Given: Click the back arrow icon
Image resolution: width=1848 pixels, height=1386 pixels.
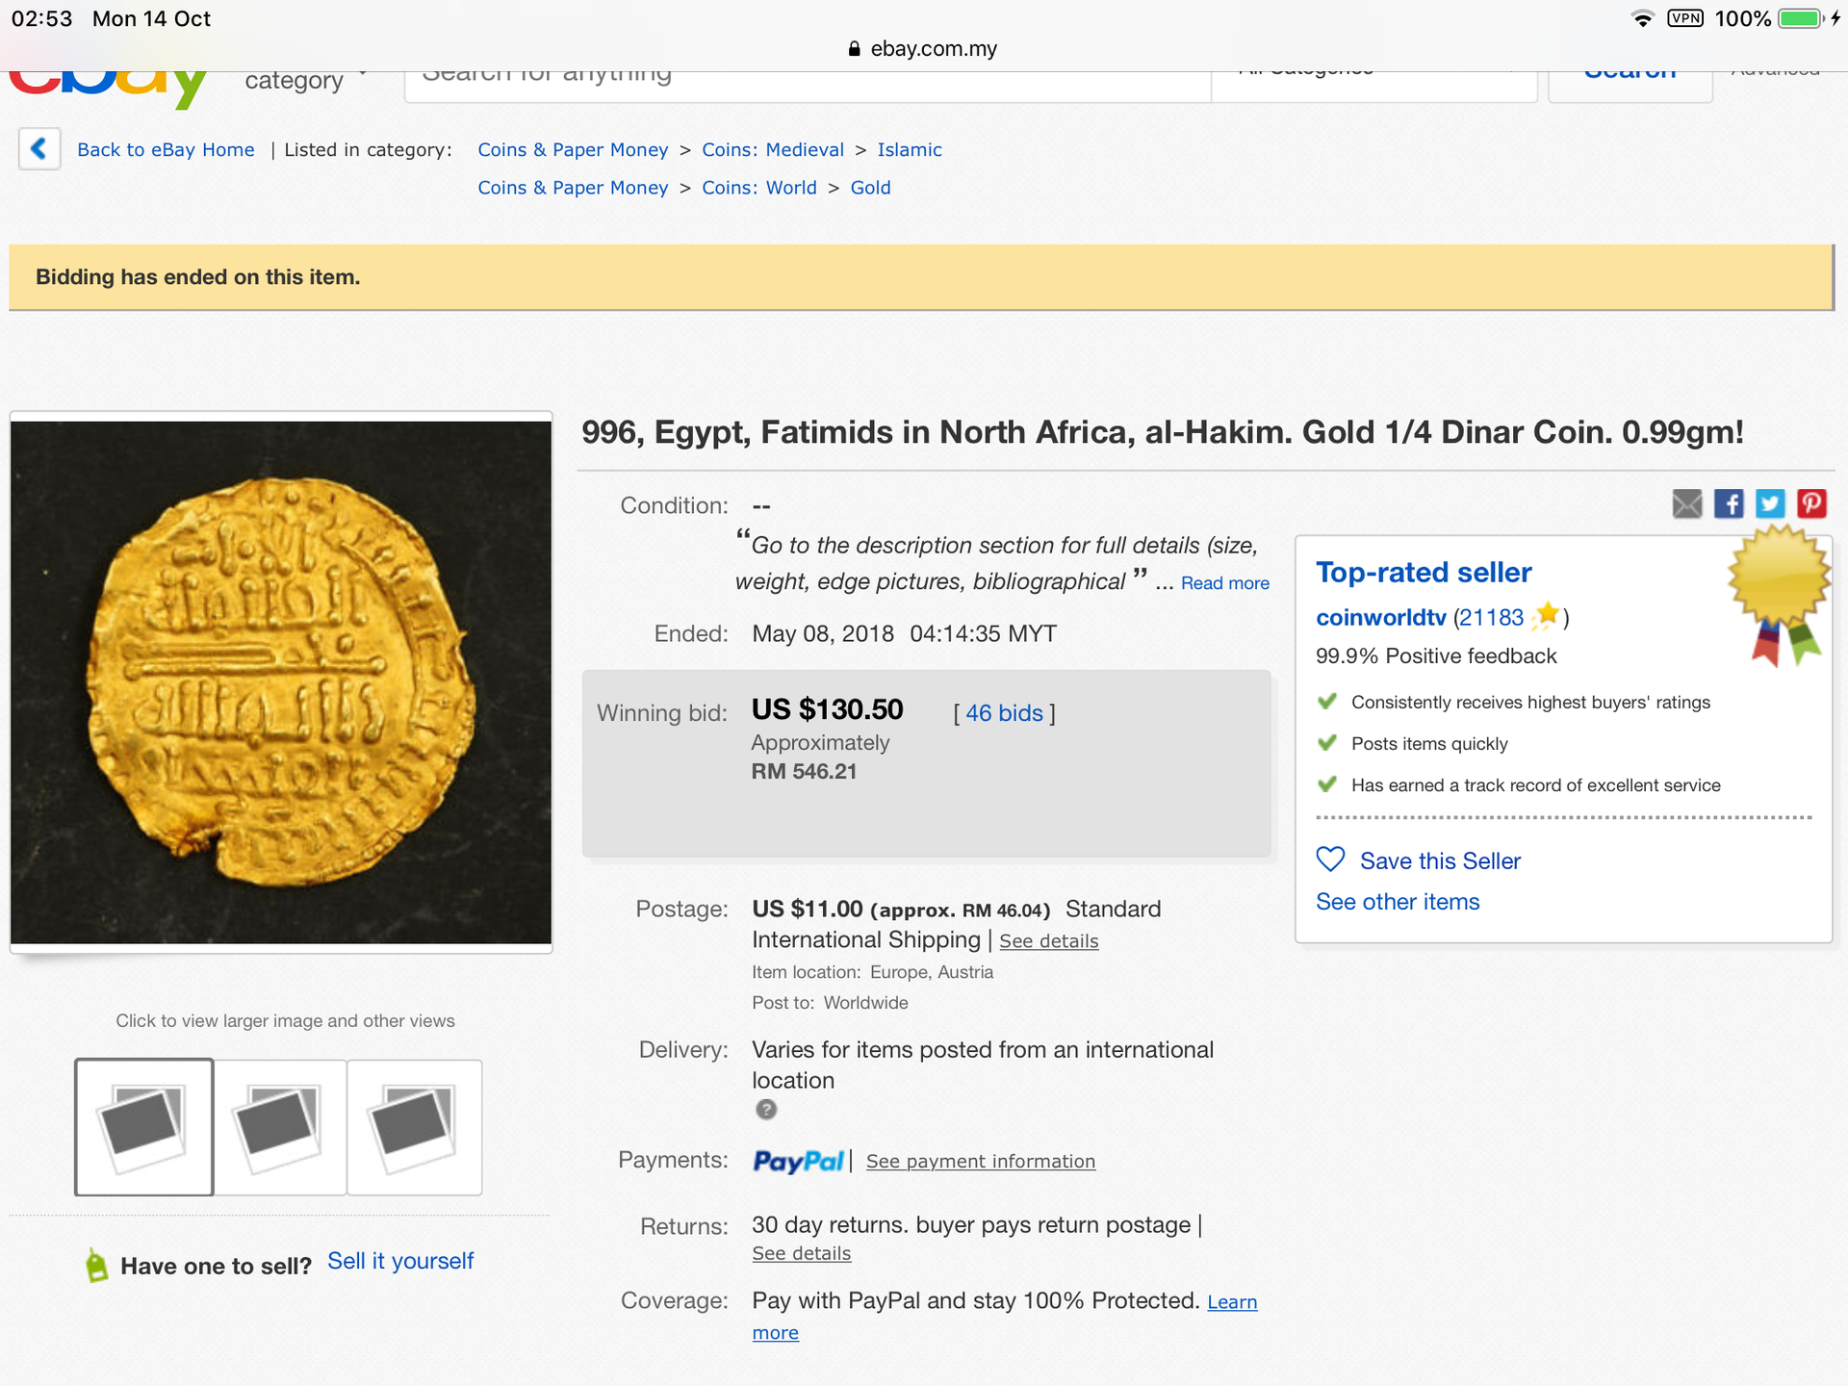Looking at the screenshot, I should click(38, 148).
